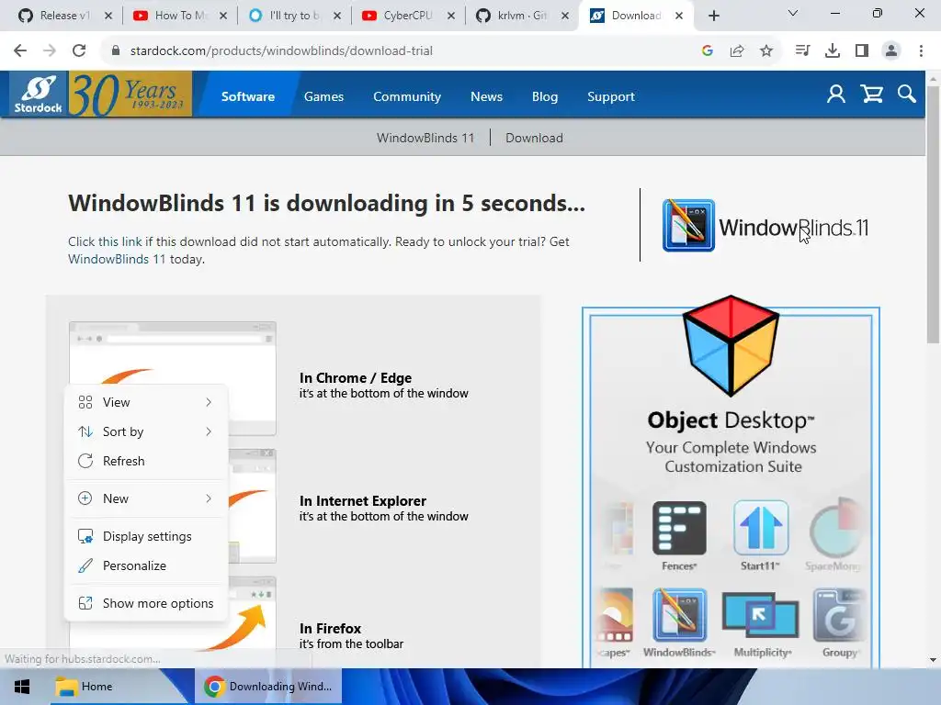Viewport: 941px width, 705px height.
Task: Open Chrome three-dot menu
Action: (921, 51)
